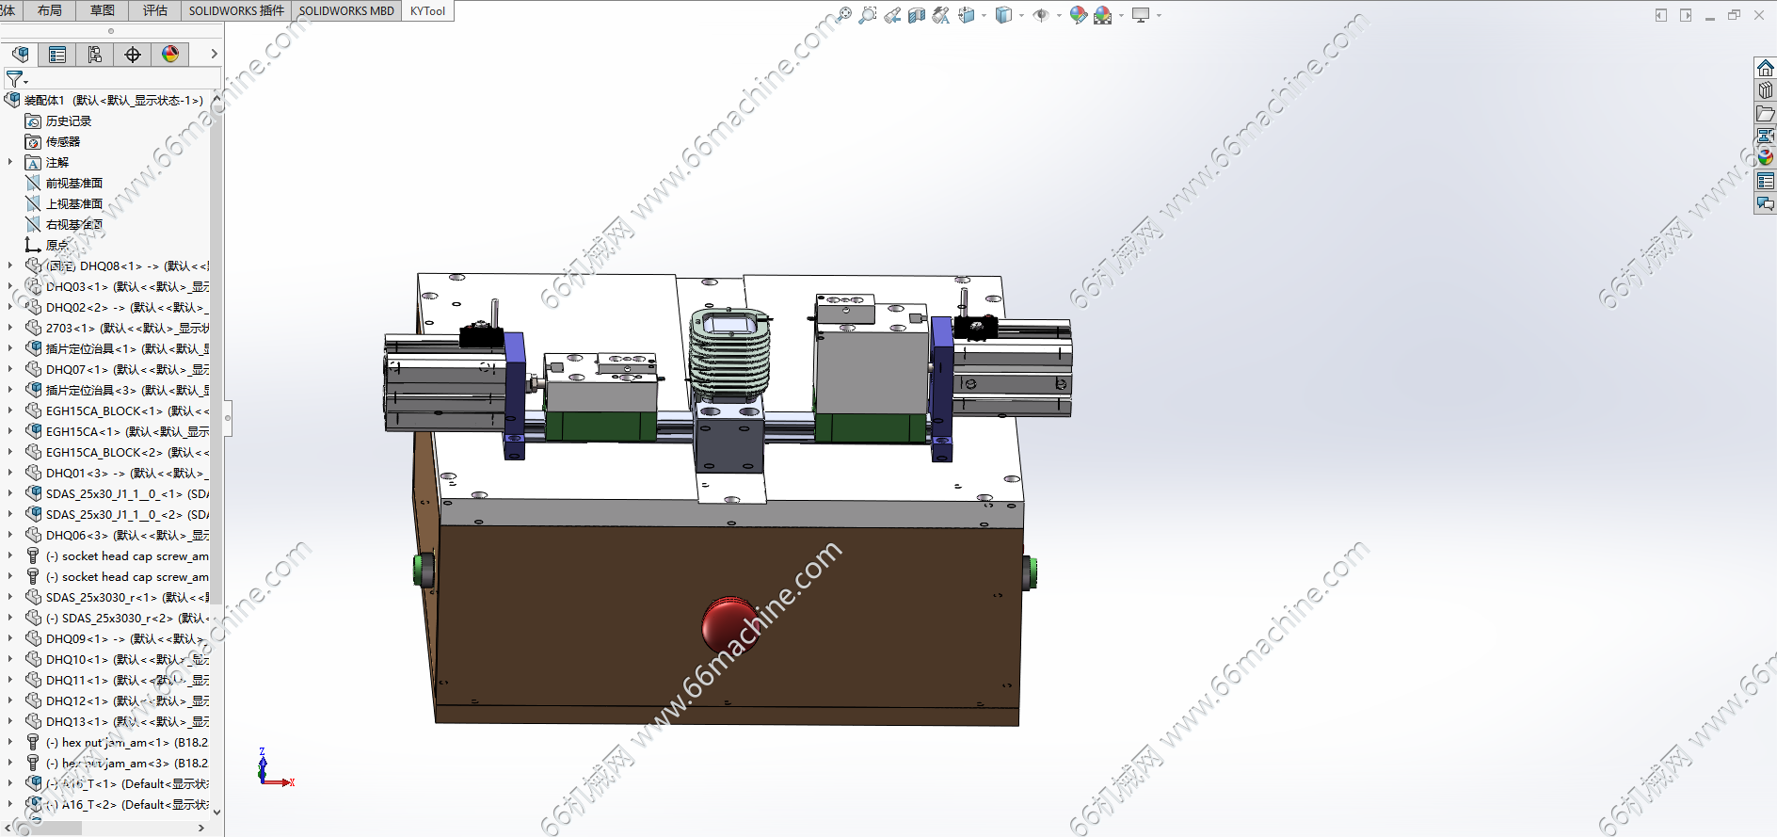Image resolution: width=1777 pixels, height=837 pixels.
Task: Activate the Section View tool
Action: coord(917,15)
